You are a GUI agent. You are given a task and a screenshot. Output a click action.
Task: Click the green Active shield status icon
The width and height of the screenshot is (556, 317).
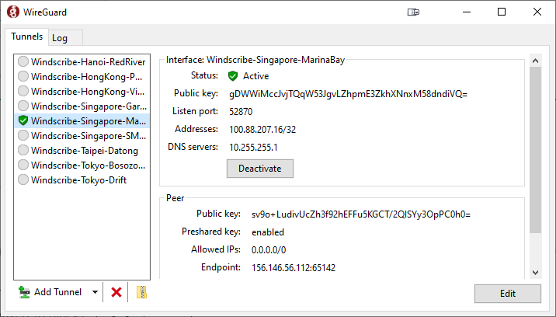tap(233, 76)
